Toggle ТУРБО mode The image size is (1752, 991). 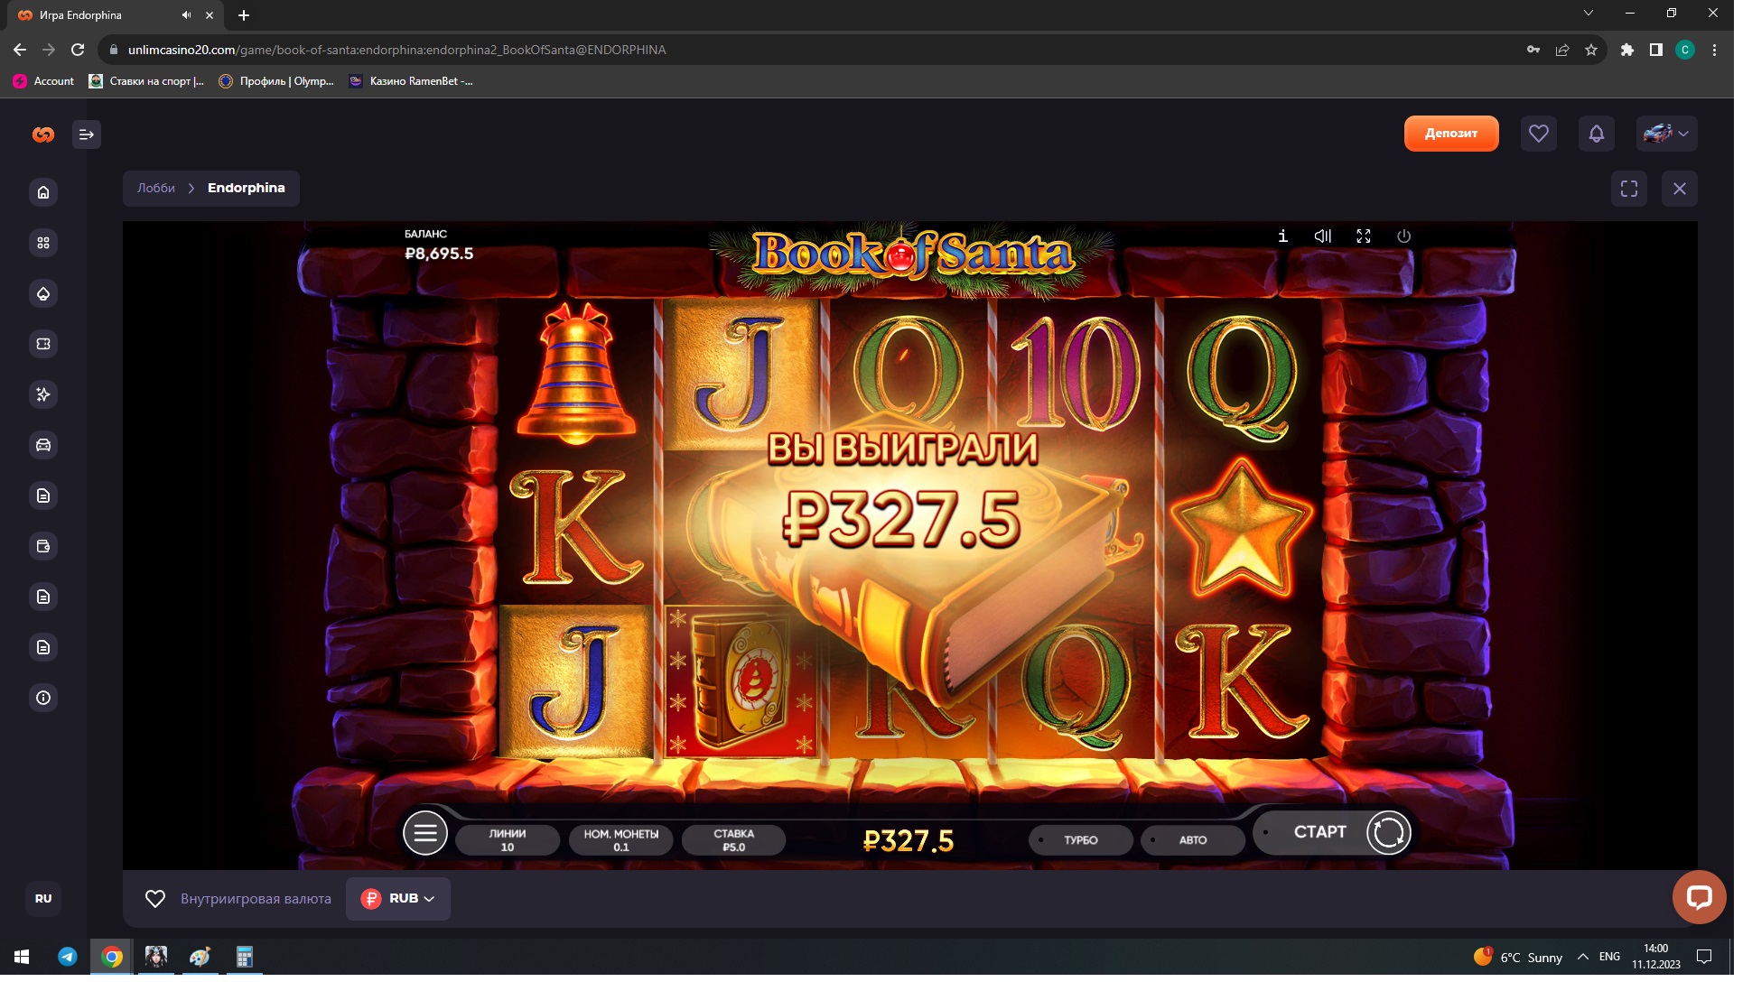point(1080,839)
